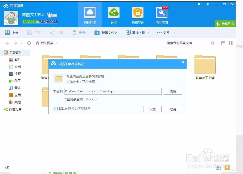This screenshot has height=174, width=243.
Task: Select 种子 category in sidebar
Action: click(x=15, y=81)
